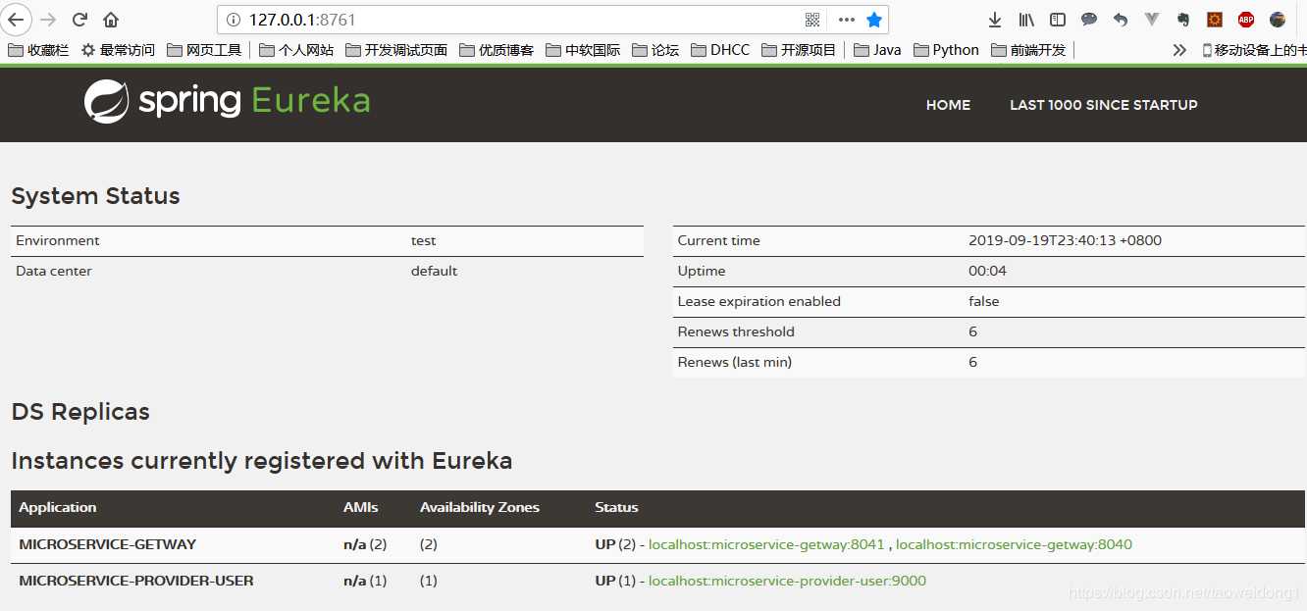Open the 开发调试页面 bookmarks folder
Screen dimensions: 1307x611
pos(396,50)
